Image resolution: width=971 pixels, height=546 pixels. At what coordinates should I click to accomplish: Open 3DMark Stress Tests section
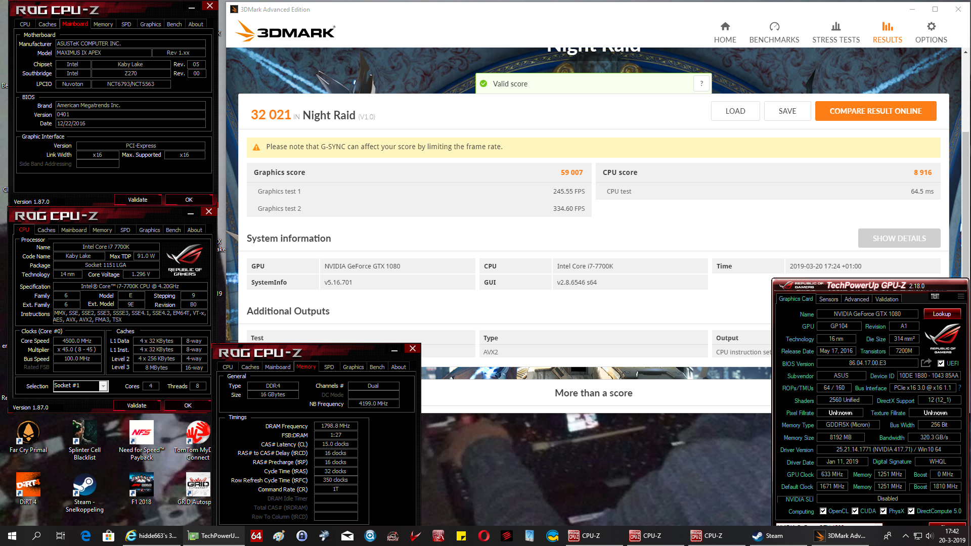click(836, 32)
